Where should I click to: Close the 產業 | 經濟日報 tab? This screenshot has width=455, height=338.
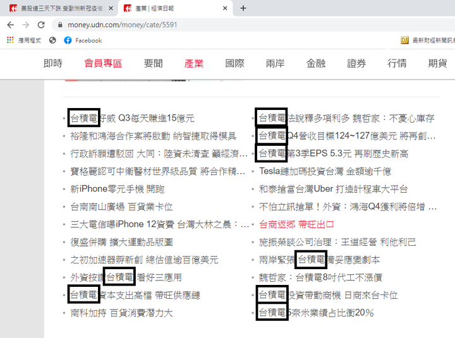point(225,8)
